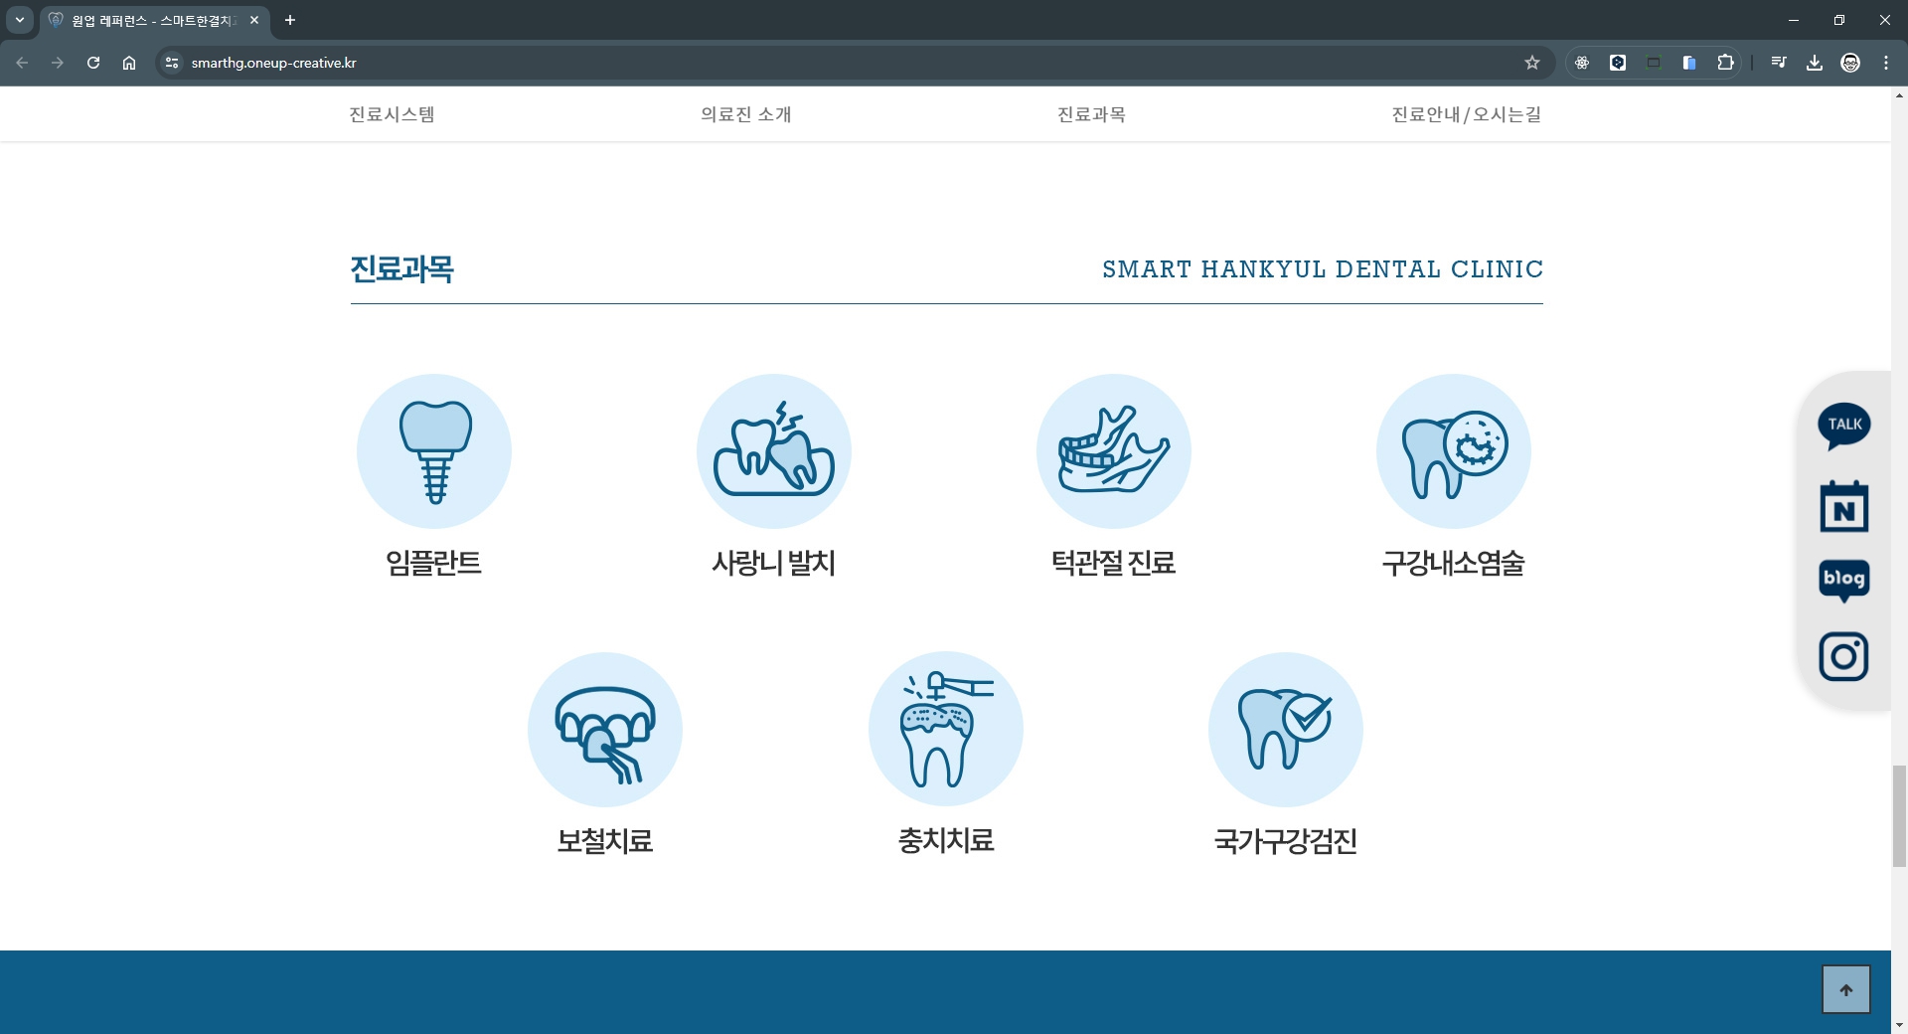The height and width of the screenshot is (1034, 1908).
Task: Open the prosthetic treatment (보철치료) icon
Action: pyautogui.click(x=605, y=730)
